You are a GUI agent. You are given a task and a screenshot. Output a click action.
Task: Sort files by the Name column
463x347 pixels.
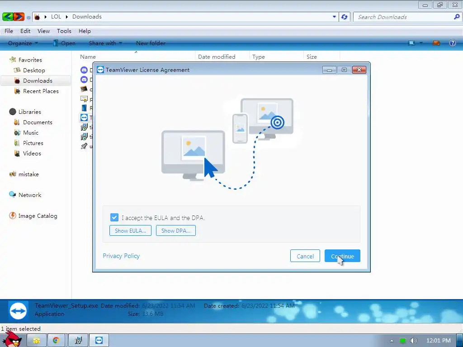point(88,56)
